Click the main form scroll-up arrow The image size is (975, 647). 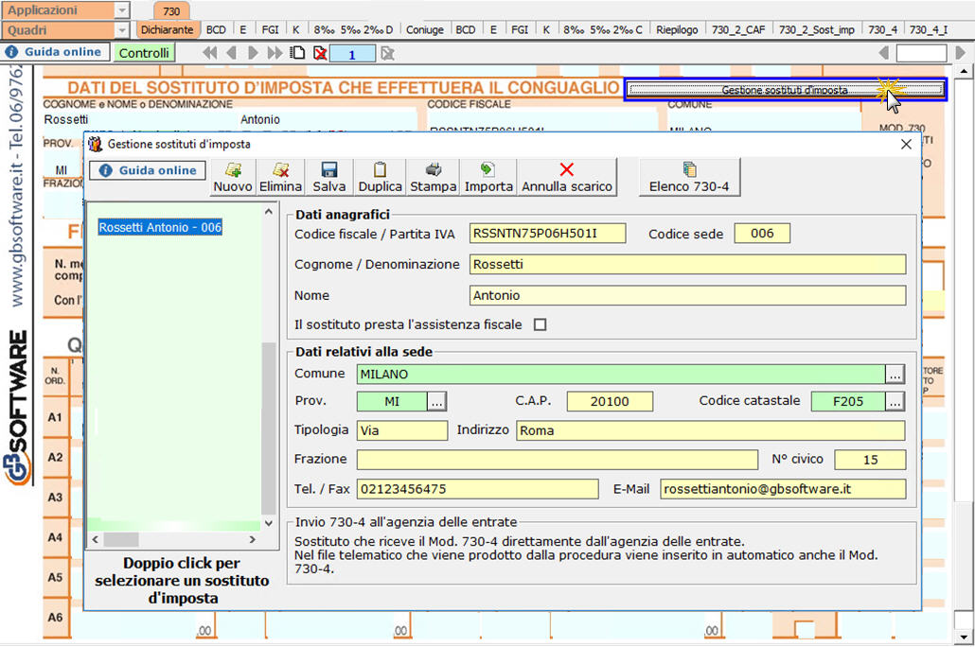(964, 72)
